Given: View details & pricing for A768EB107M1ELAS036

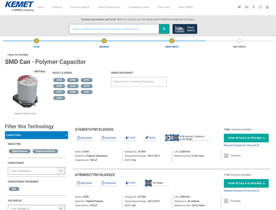Looking at the screenshot, I should coord(246,138).
